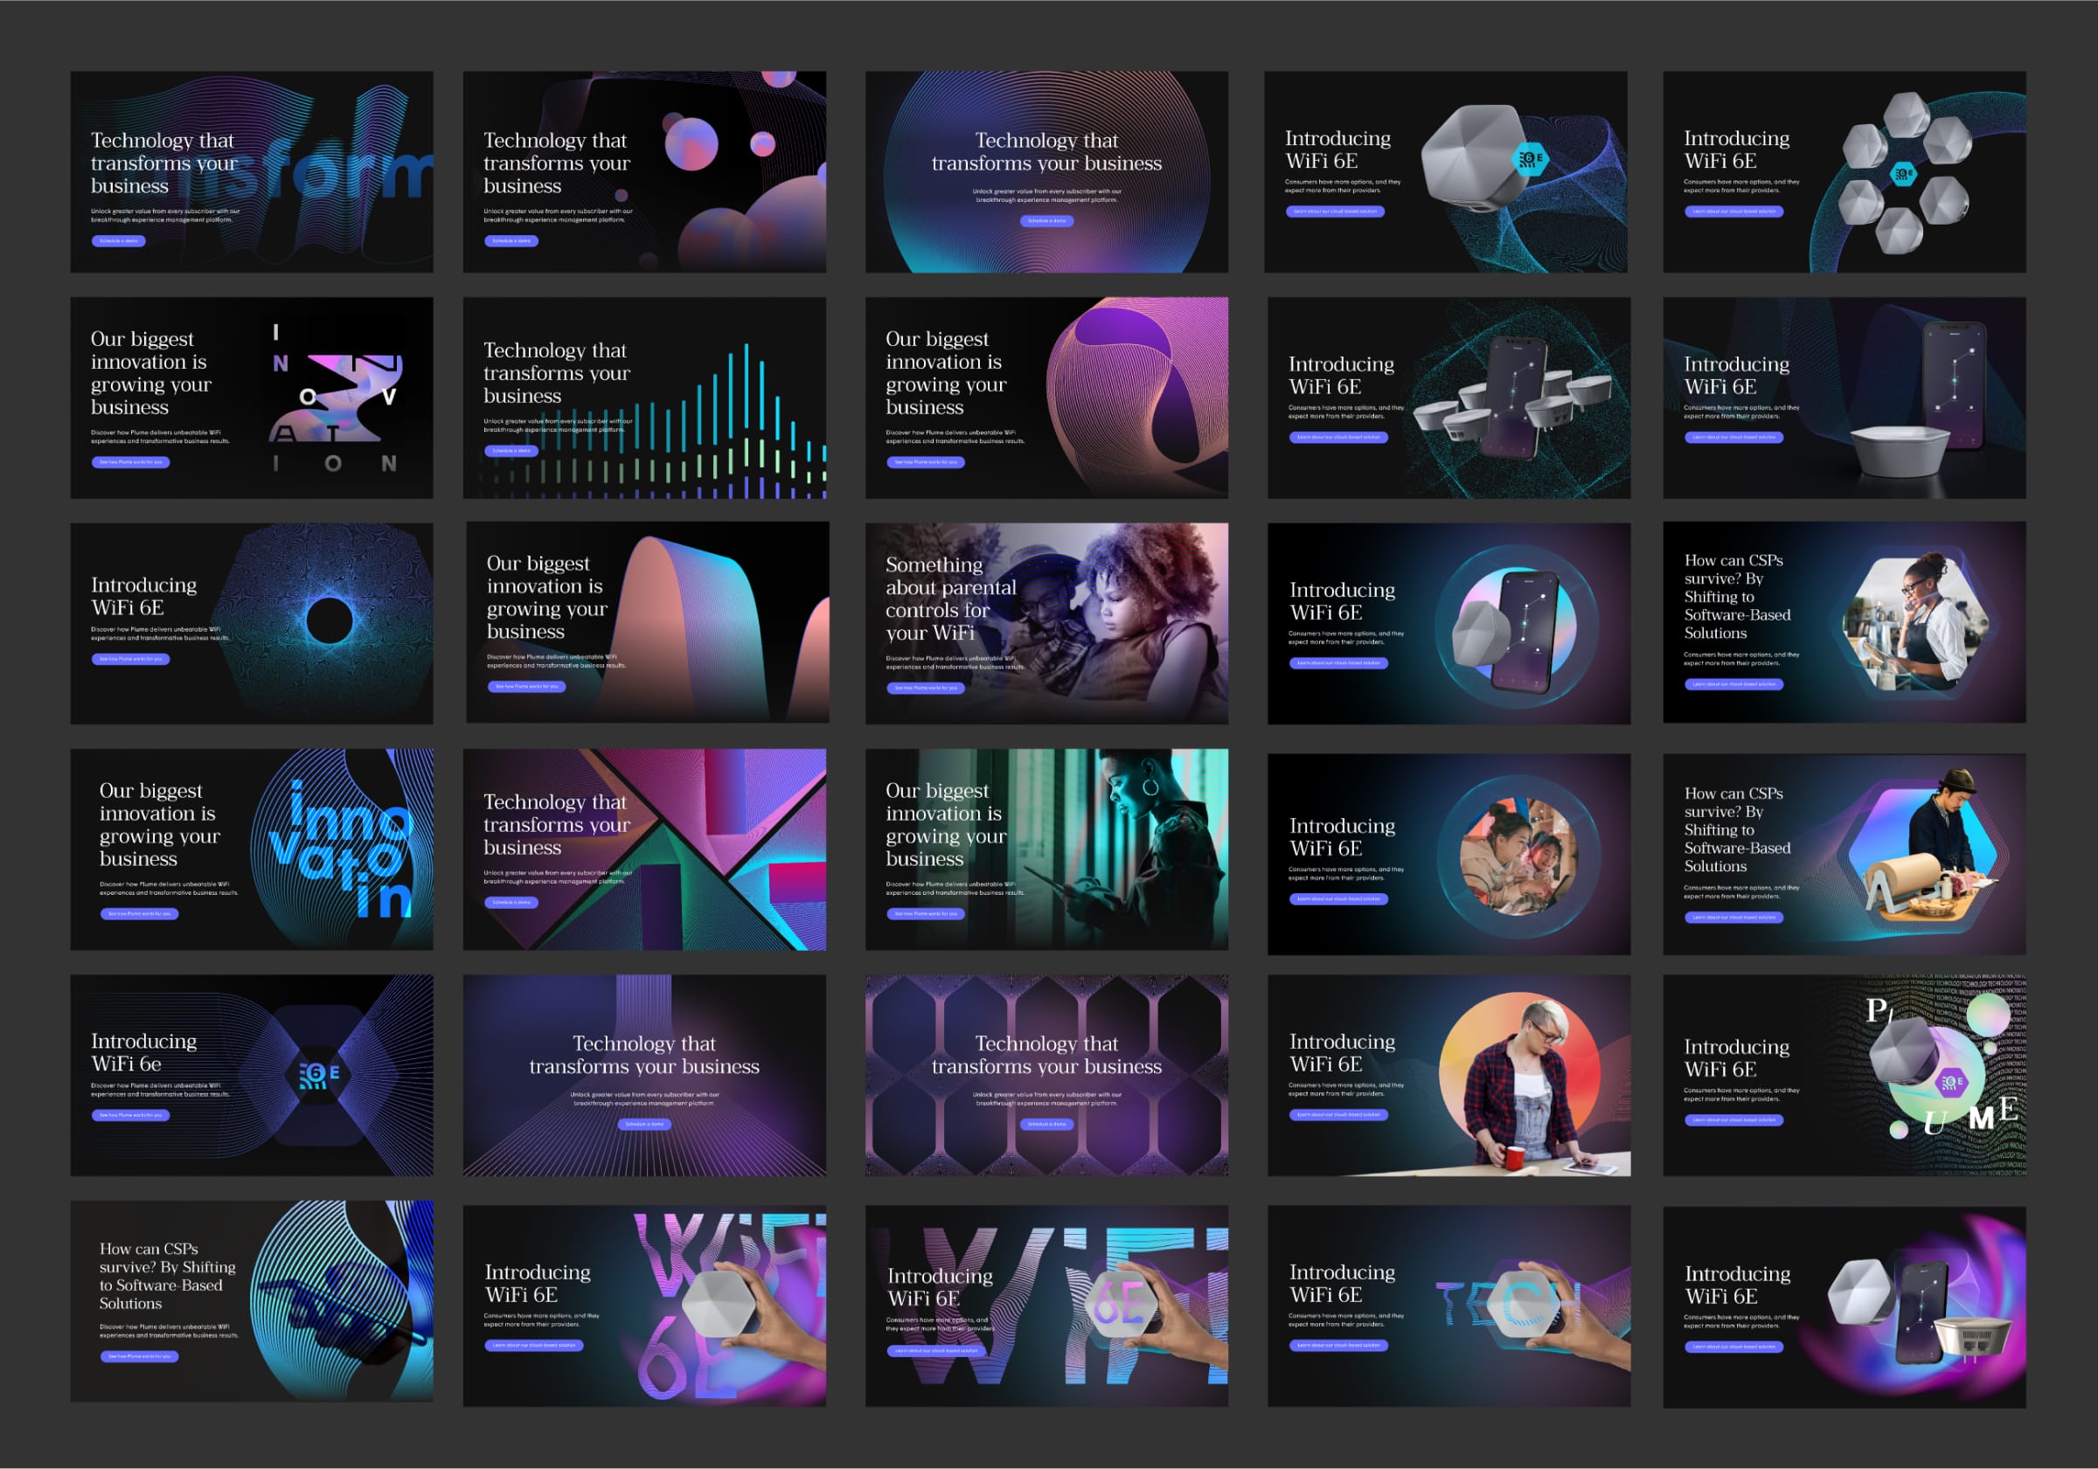Screen dimensions: 2098x1469
Task: Click the purple 6E badge on PLUME letters banner
Action: pos(1951,1082)
